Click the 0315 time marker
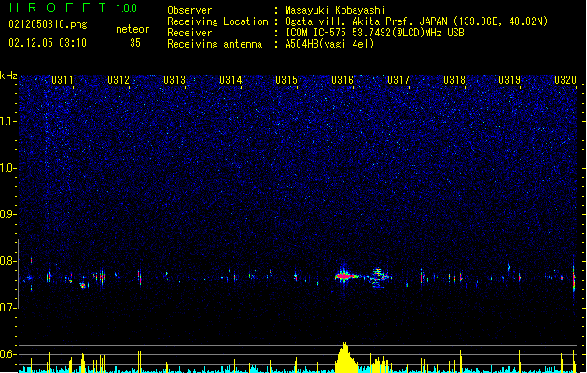The height and width of the screenshot is (373, 587). 287,80
